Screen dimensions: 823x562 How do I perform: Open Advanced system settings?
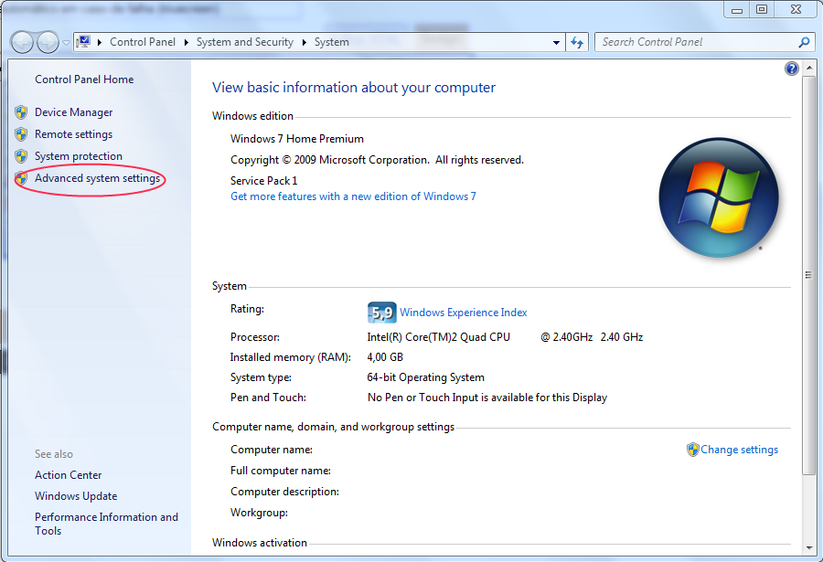pos(97,178)
